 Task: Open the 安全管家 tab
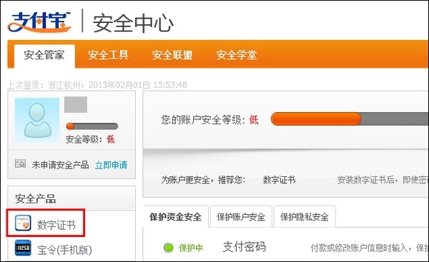point(44,55)
